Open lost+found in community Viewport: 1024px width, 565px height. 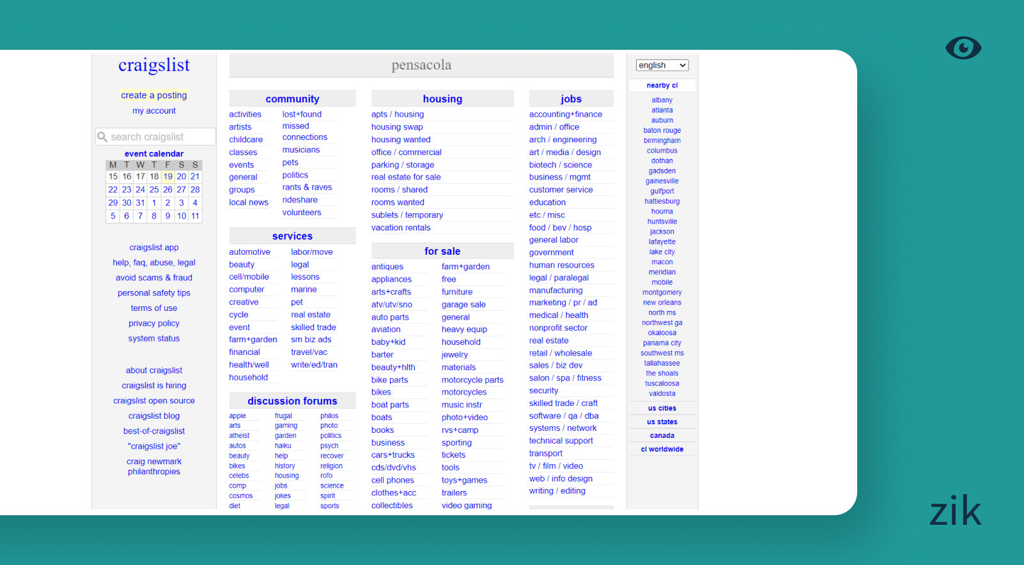[302, 114]
